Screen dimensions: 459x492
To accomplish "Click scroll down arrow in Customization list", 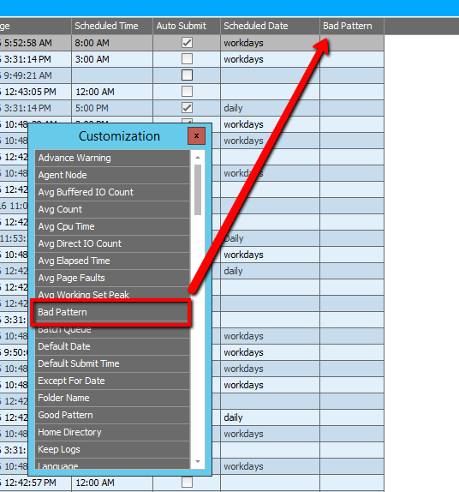I will (198, 461).
